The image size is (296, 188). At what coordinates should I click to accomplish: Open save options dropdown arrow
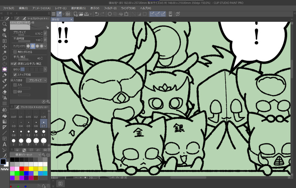click(x=91, y=14)
